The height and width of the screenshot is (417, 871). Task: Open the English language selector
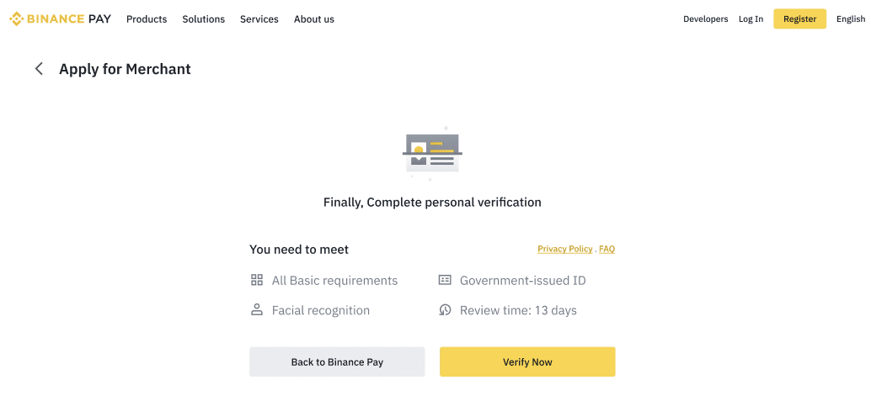[851, 18]
